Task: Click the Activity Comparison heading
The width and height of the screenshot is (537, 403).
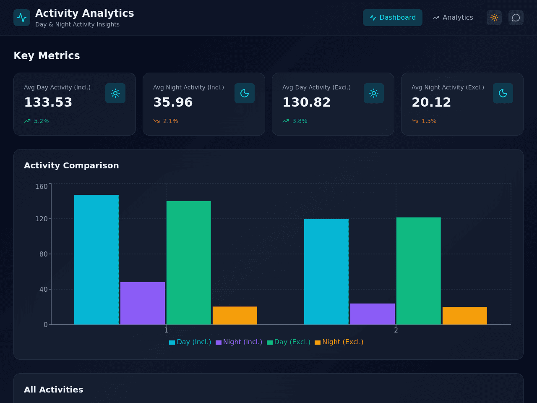Action: [x=71, y=165]
